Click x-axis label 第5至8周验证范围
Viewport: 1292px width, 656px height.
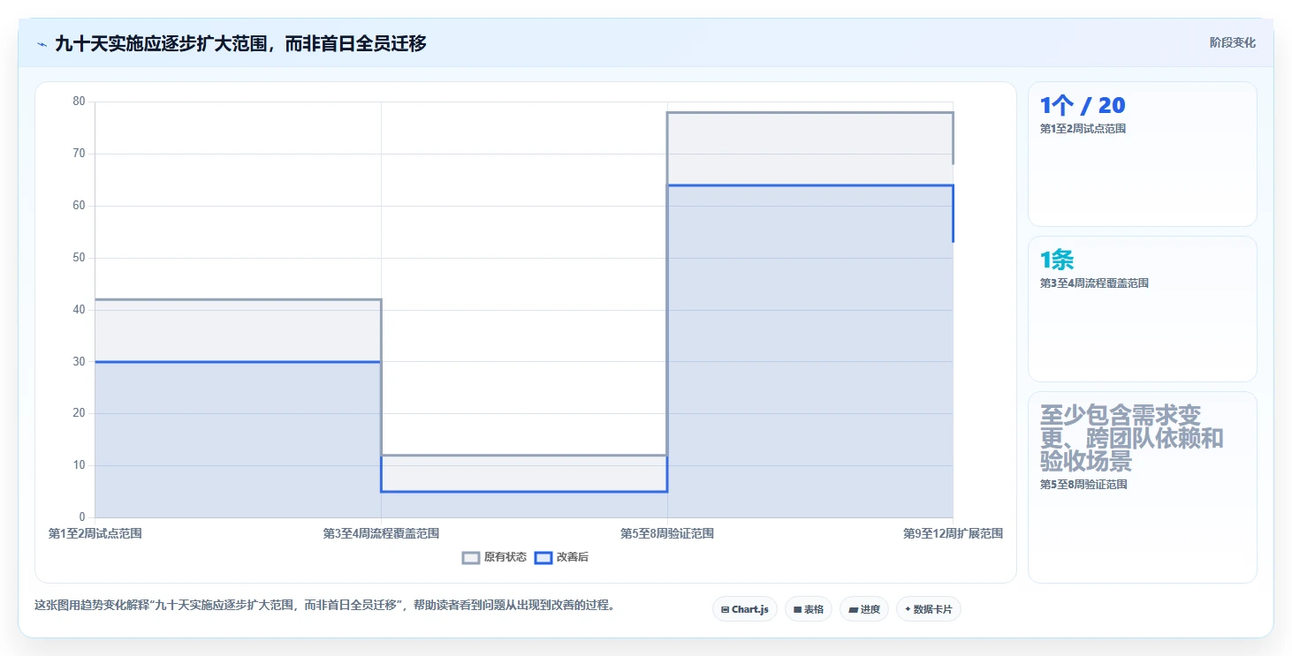(x=667, y=533)
